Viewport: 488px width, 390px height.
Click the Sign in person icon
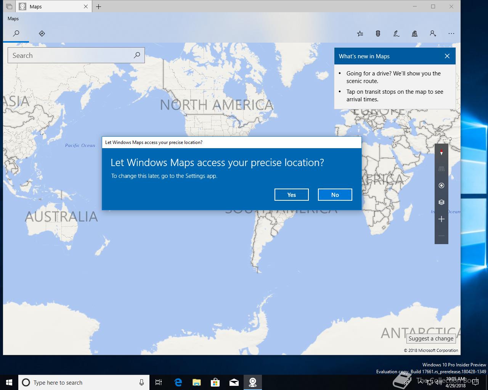(x=433, y=34)
